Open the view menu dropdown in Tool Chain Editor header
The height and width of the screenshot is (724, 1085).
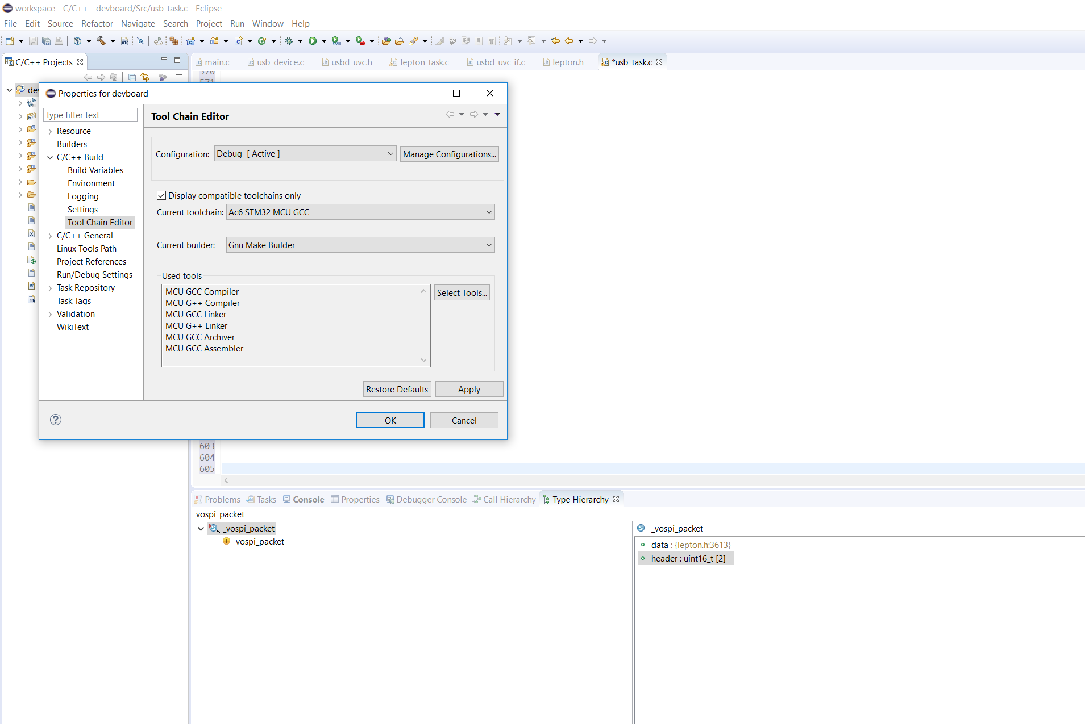tap(497, 114)
